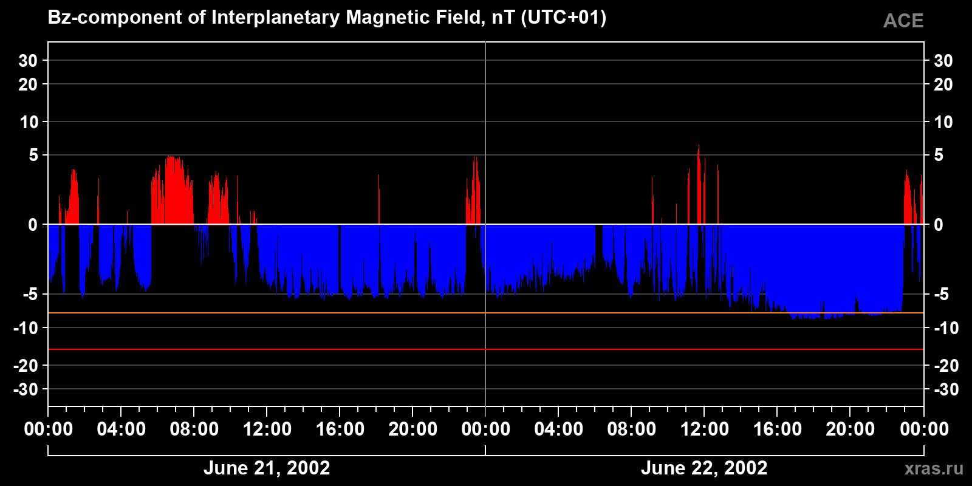Click the "12:00" time label for June 21
Image resolution: width=972 pixels, height=486 pixels.
(x=267, y=429)
